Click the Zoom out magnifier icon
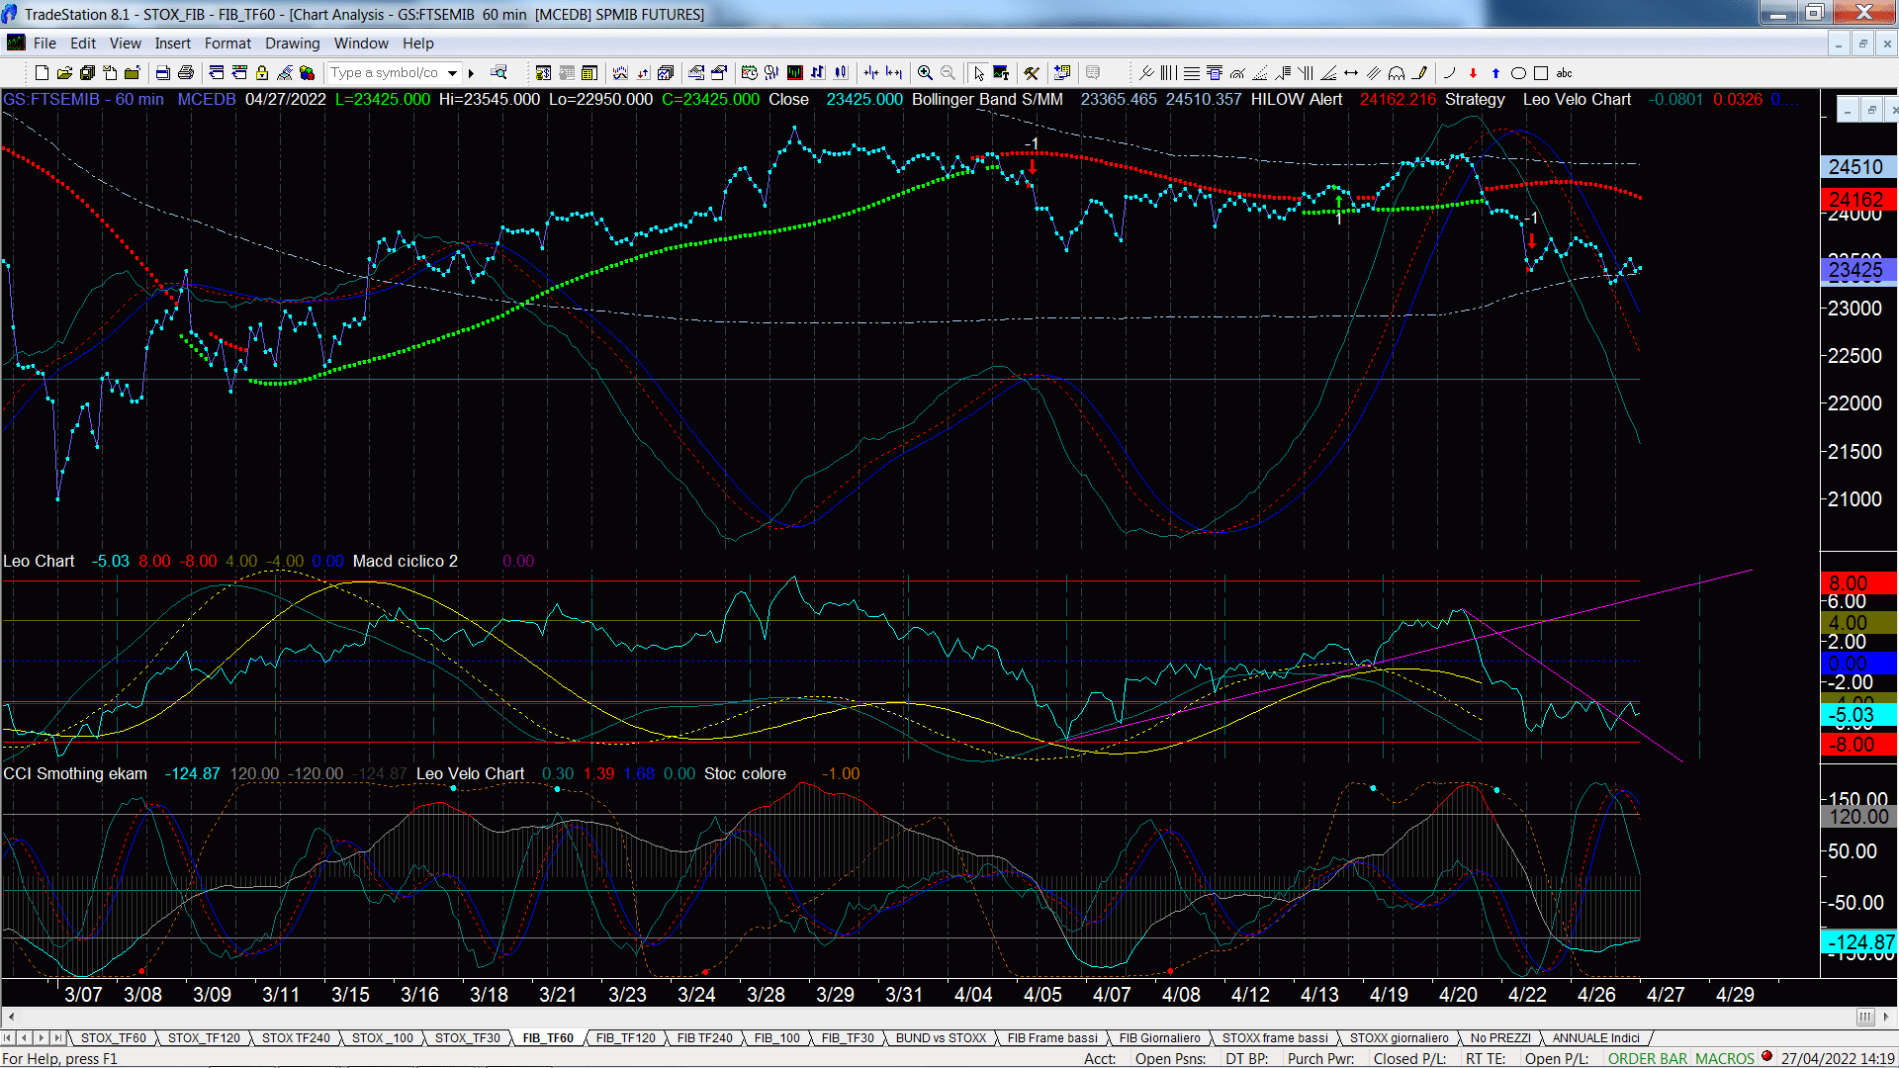The width and height of the screenshot is (1899, 1068). (948, 73)
